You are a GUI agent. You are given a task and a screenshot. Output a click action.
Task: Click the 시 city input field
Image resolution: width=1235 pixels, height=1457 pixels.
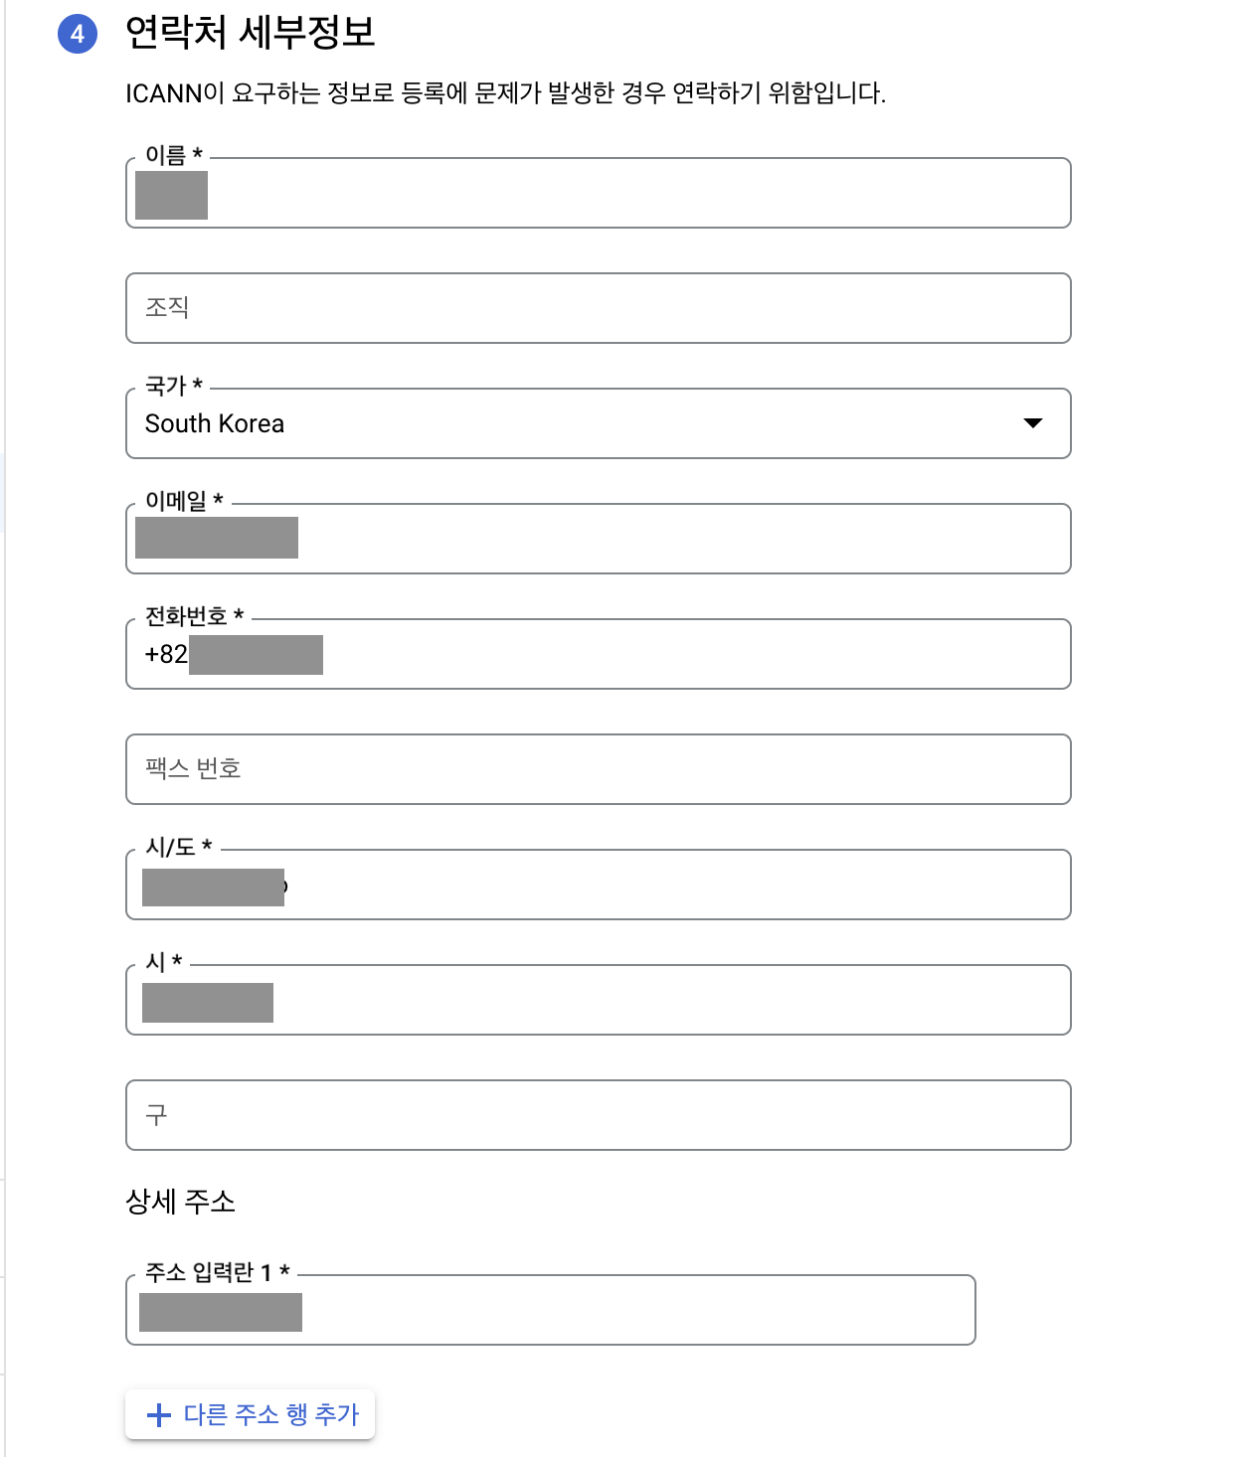(599, 1000)
